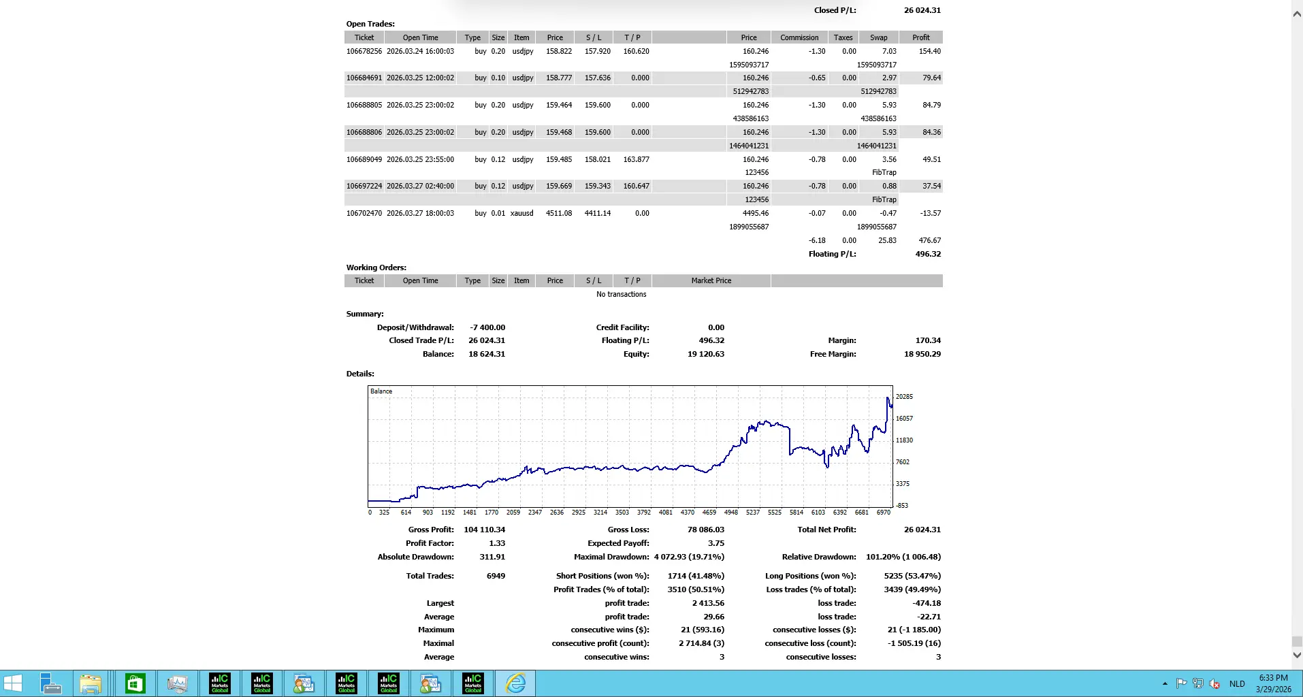Viewport: 1303px width, 697px height.
Task: Click the scrollbar up arrow
Action: (1297, 14)
